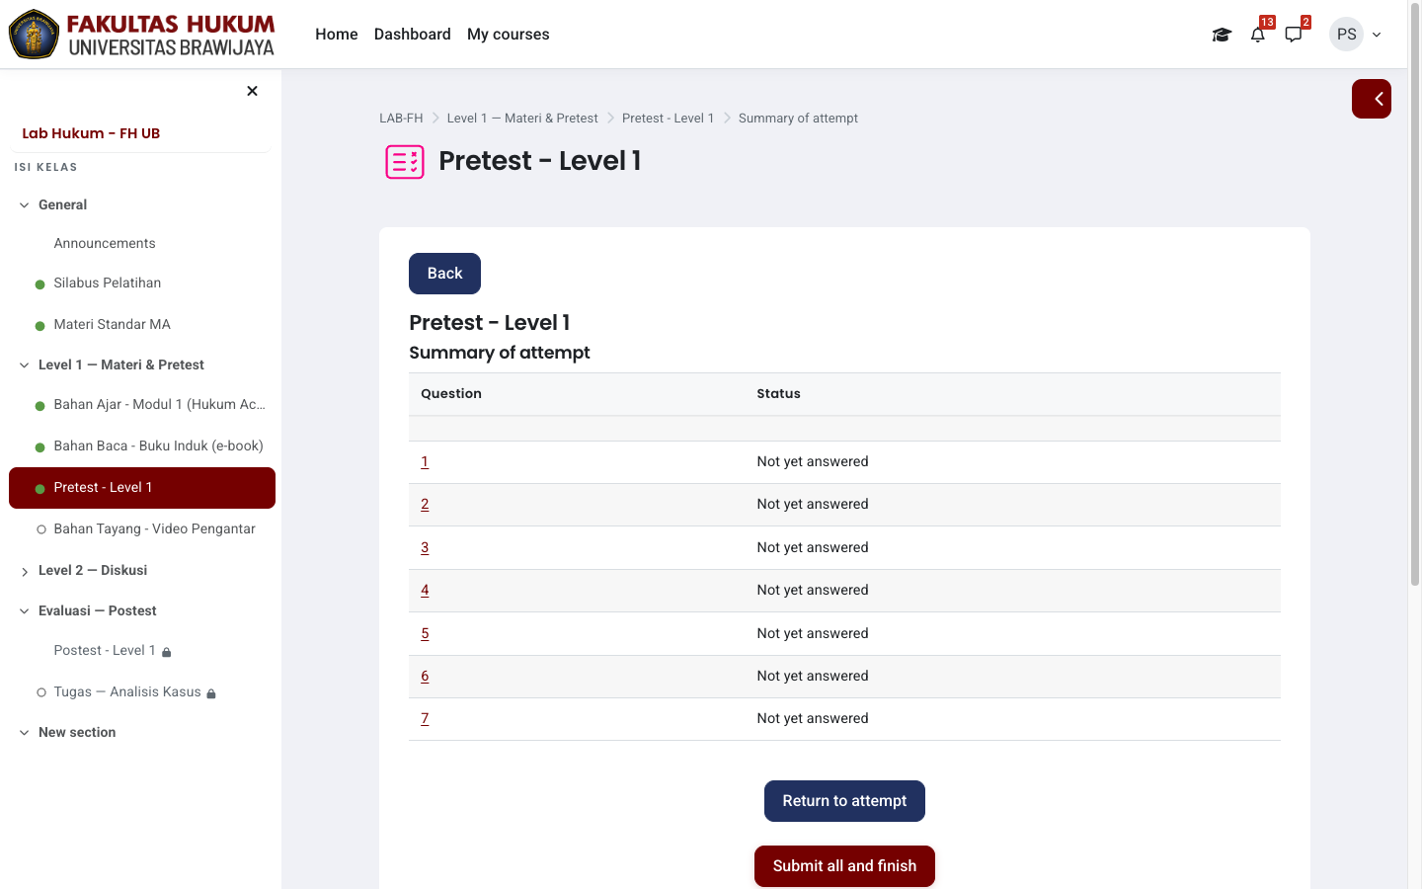Open the messages speech bubble icon
The height and width of the screenshot is (889, 1422).
(1294, 35)
